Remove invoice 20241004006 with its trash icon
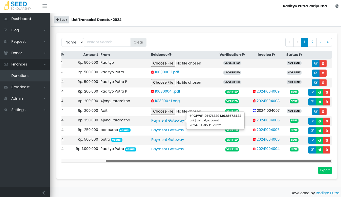 coord(254,120)
